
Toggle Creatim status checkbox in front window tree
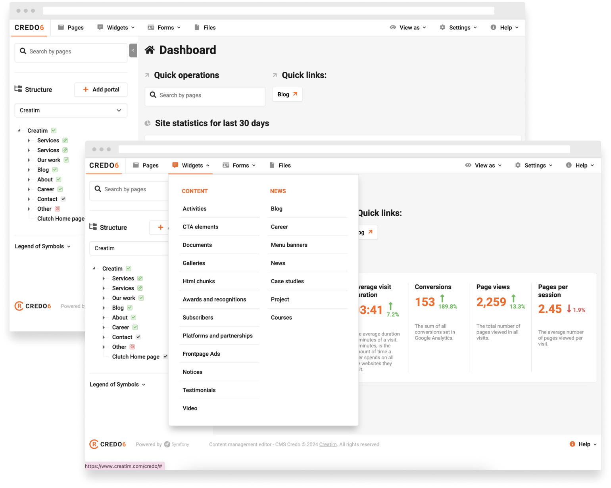click(x=129, y=268)
